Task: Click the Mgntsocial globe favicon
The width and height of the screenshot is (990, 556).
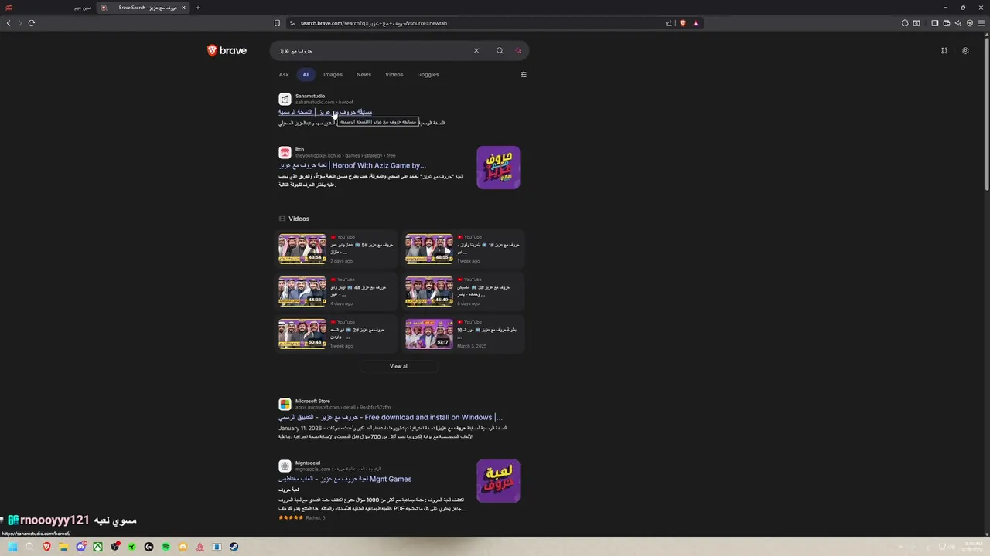Action: point(285,466)
